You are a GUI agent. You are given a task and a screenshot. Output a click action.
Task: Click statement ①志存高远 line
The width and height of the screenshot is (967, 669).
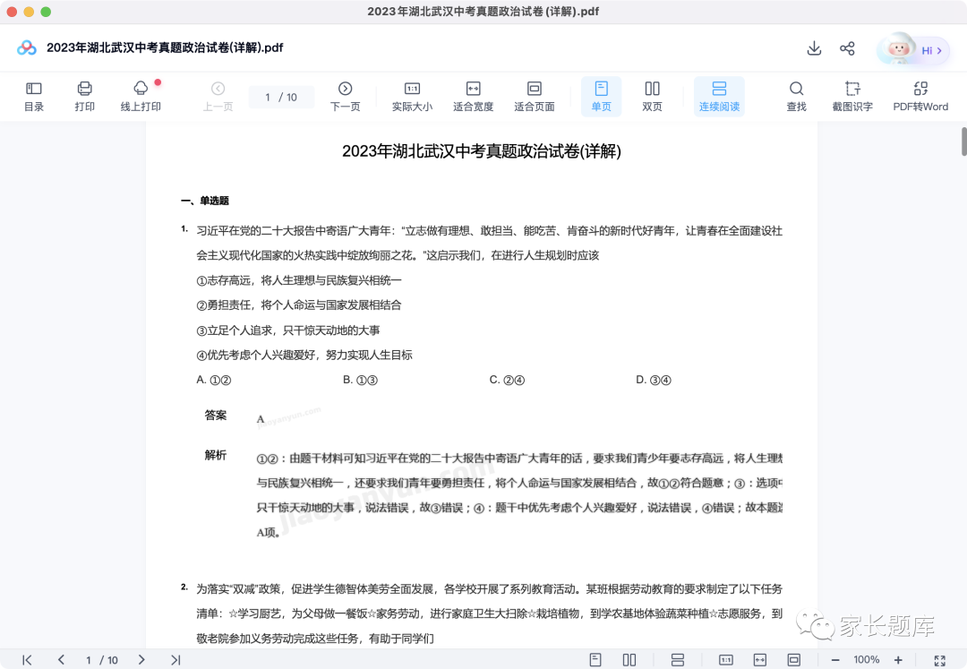298,280
